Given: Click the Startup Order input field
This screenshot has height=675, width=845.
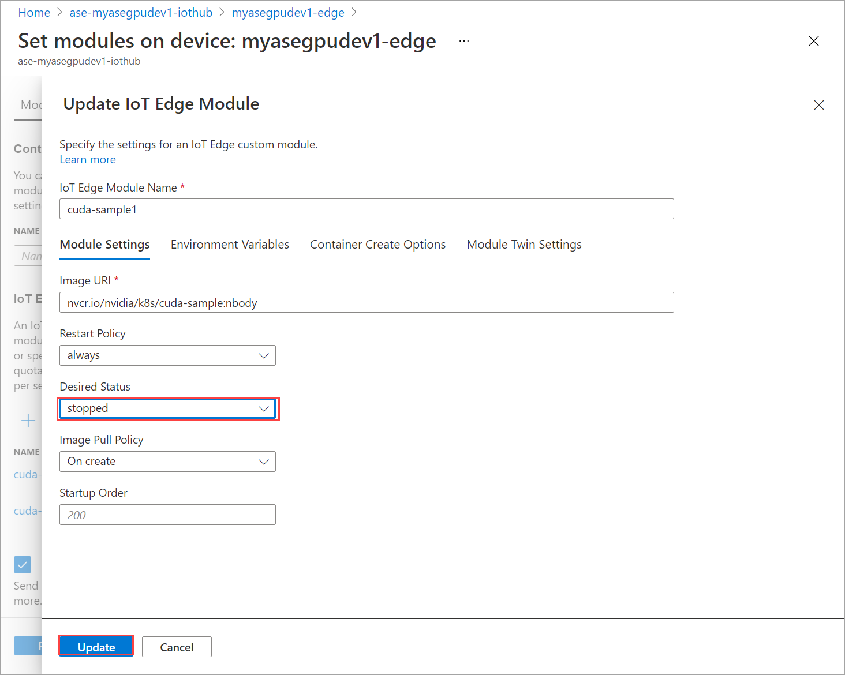Looking at the screenshot, I should [x=167, y=515].
